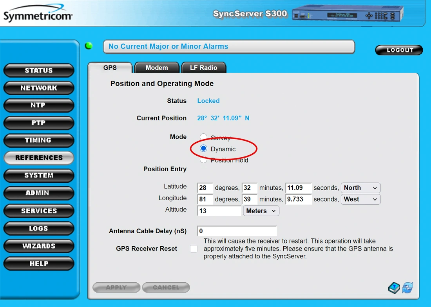
Task: Switch to the Modem tab
Action: click(157, 68)
